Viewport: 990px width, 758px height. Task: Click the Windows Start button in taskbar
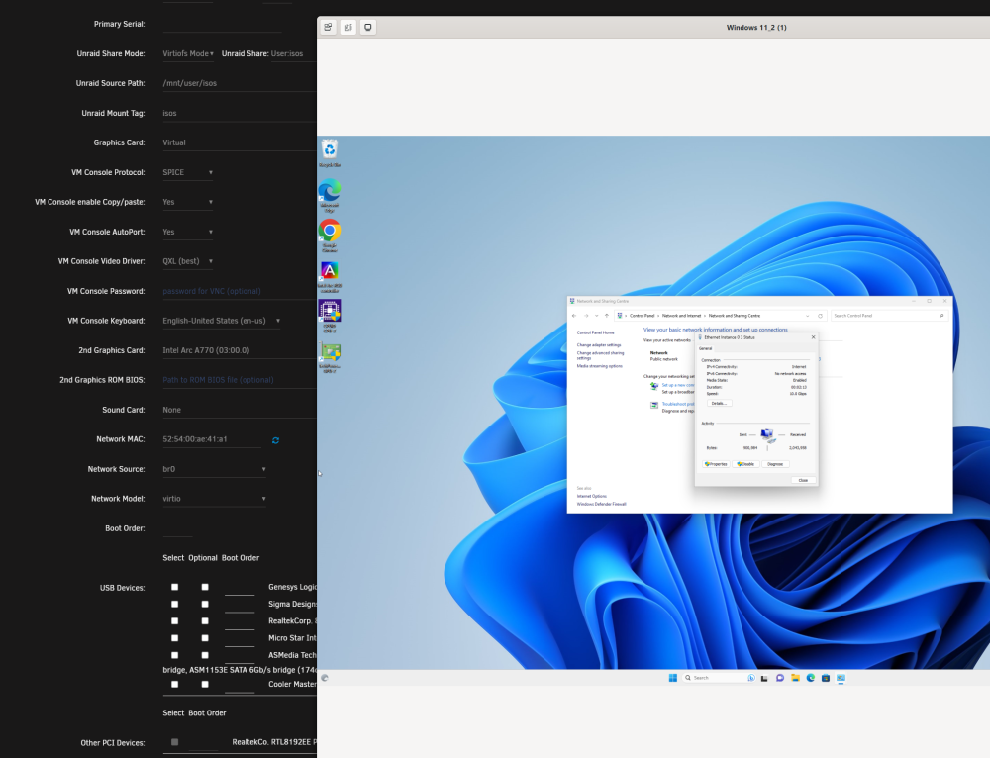pos(673,678)
